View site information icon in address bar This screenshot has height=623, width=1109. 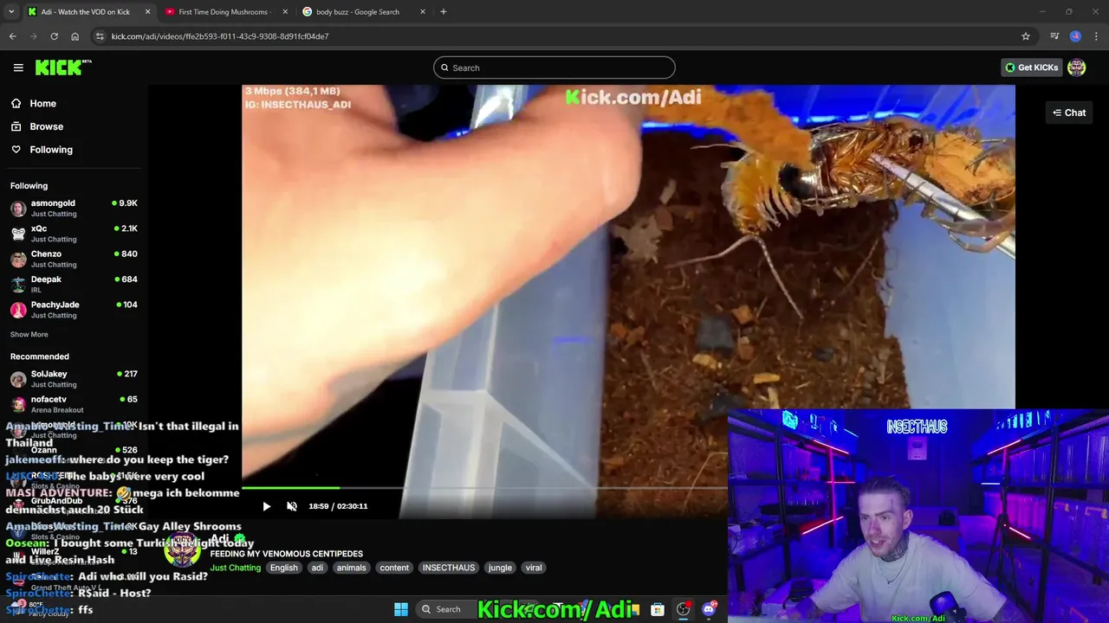point(100,36)
